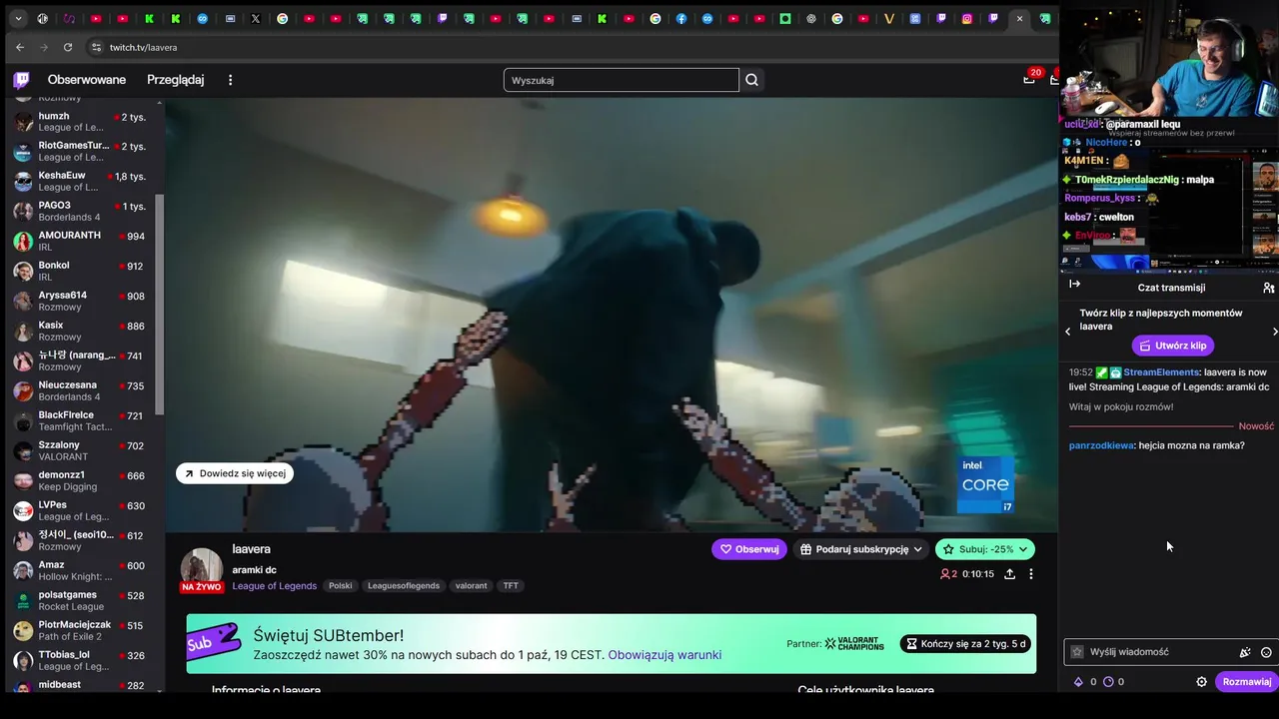The height and width of the screenshot is (719, 1279).
Task: Open Bonkol channel in sidebar
Action: coord(80,272)
